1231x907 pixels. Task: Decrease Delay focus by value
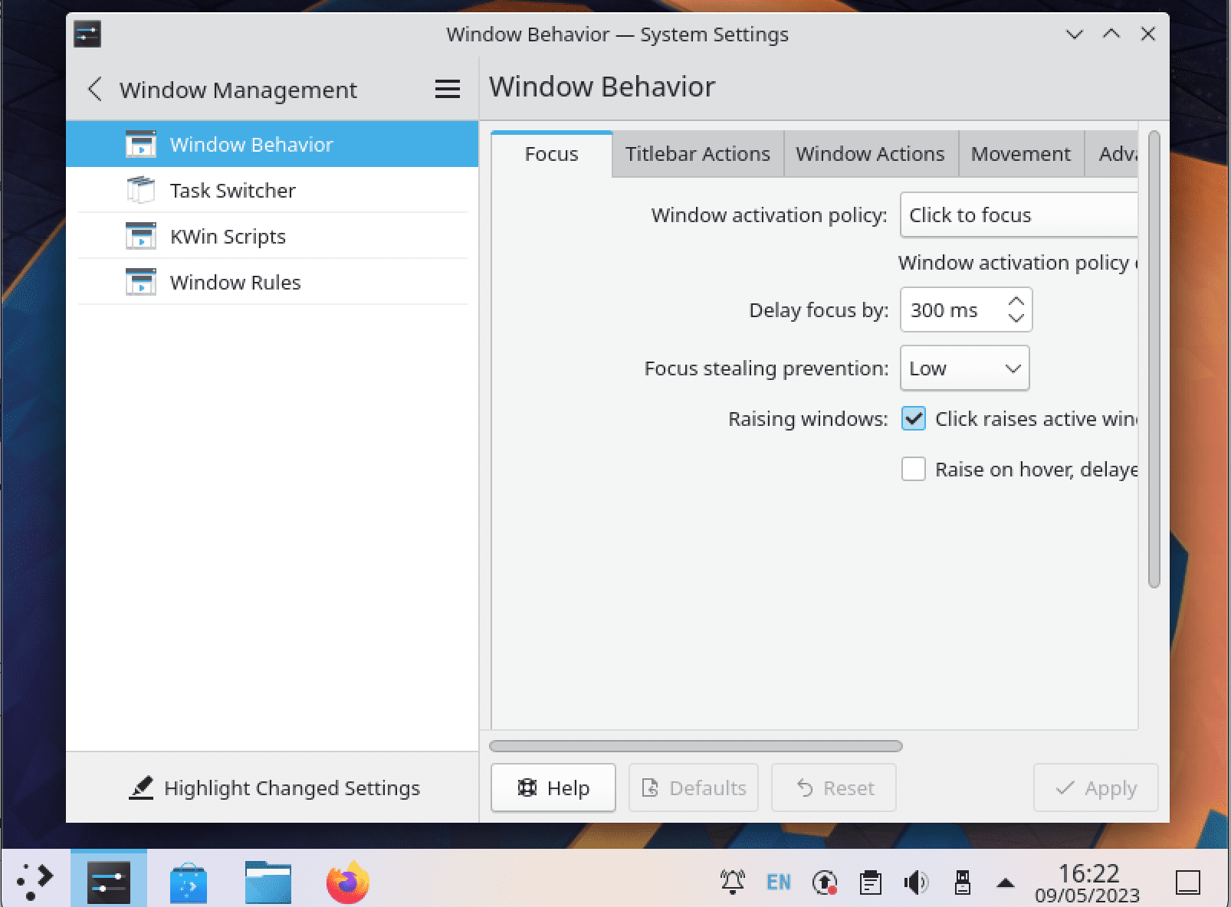point(1016,318)
